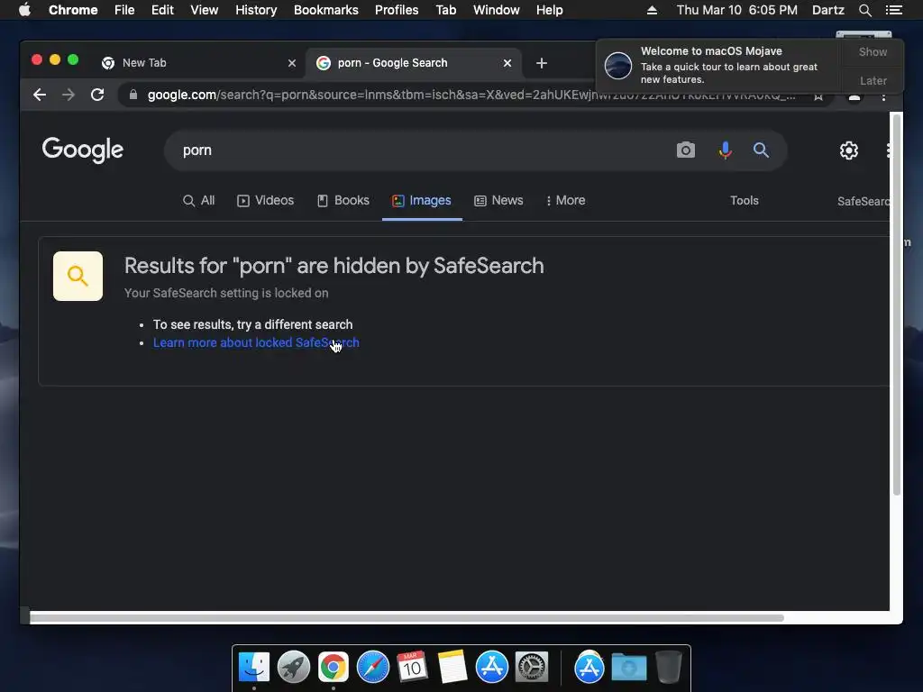Switch to the Videos results tab

[x=266, y=201]
